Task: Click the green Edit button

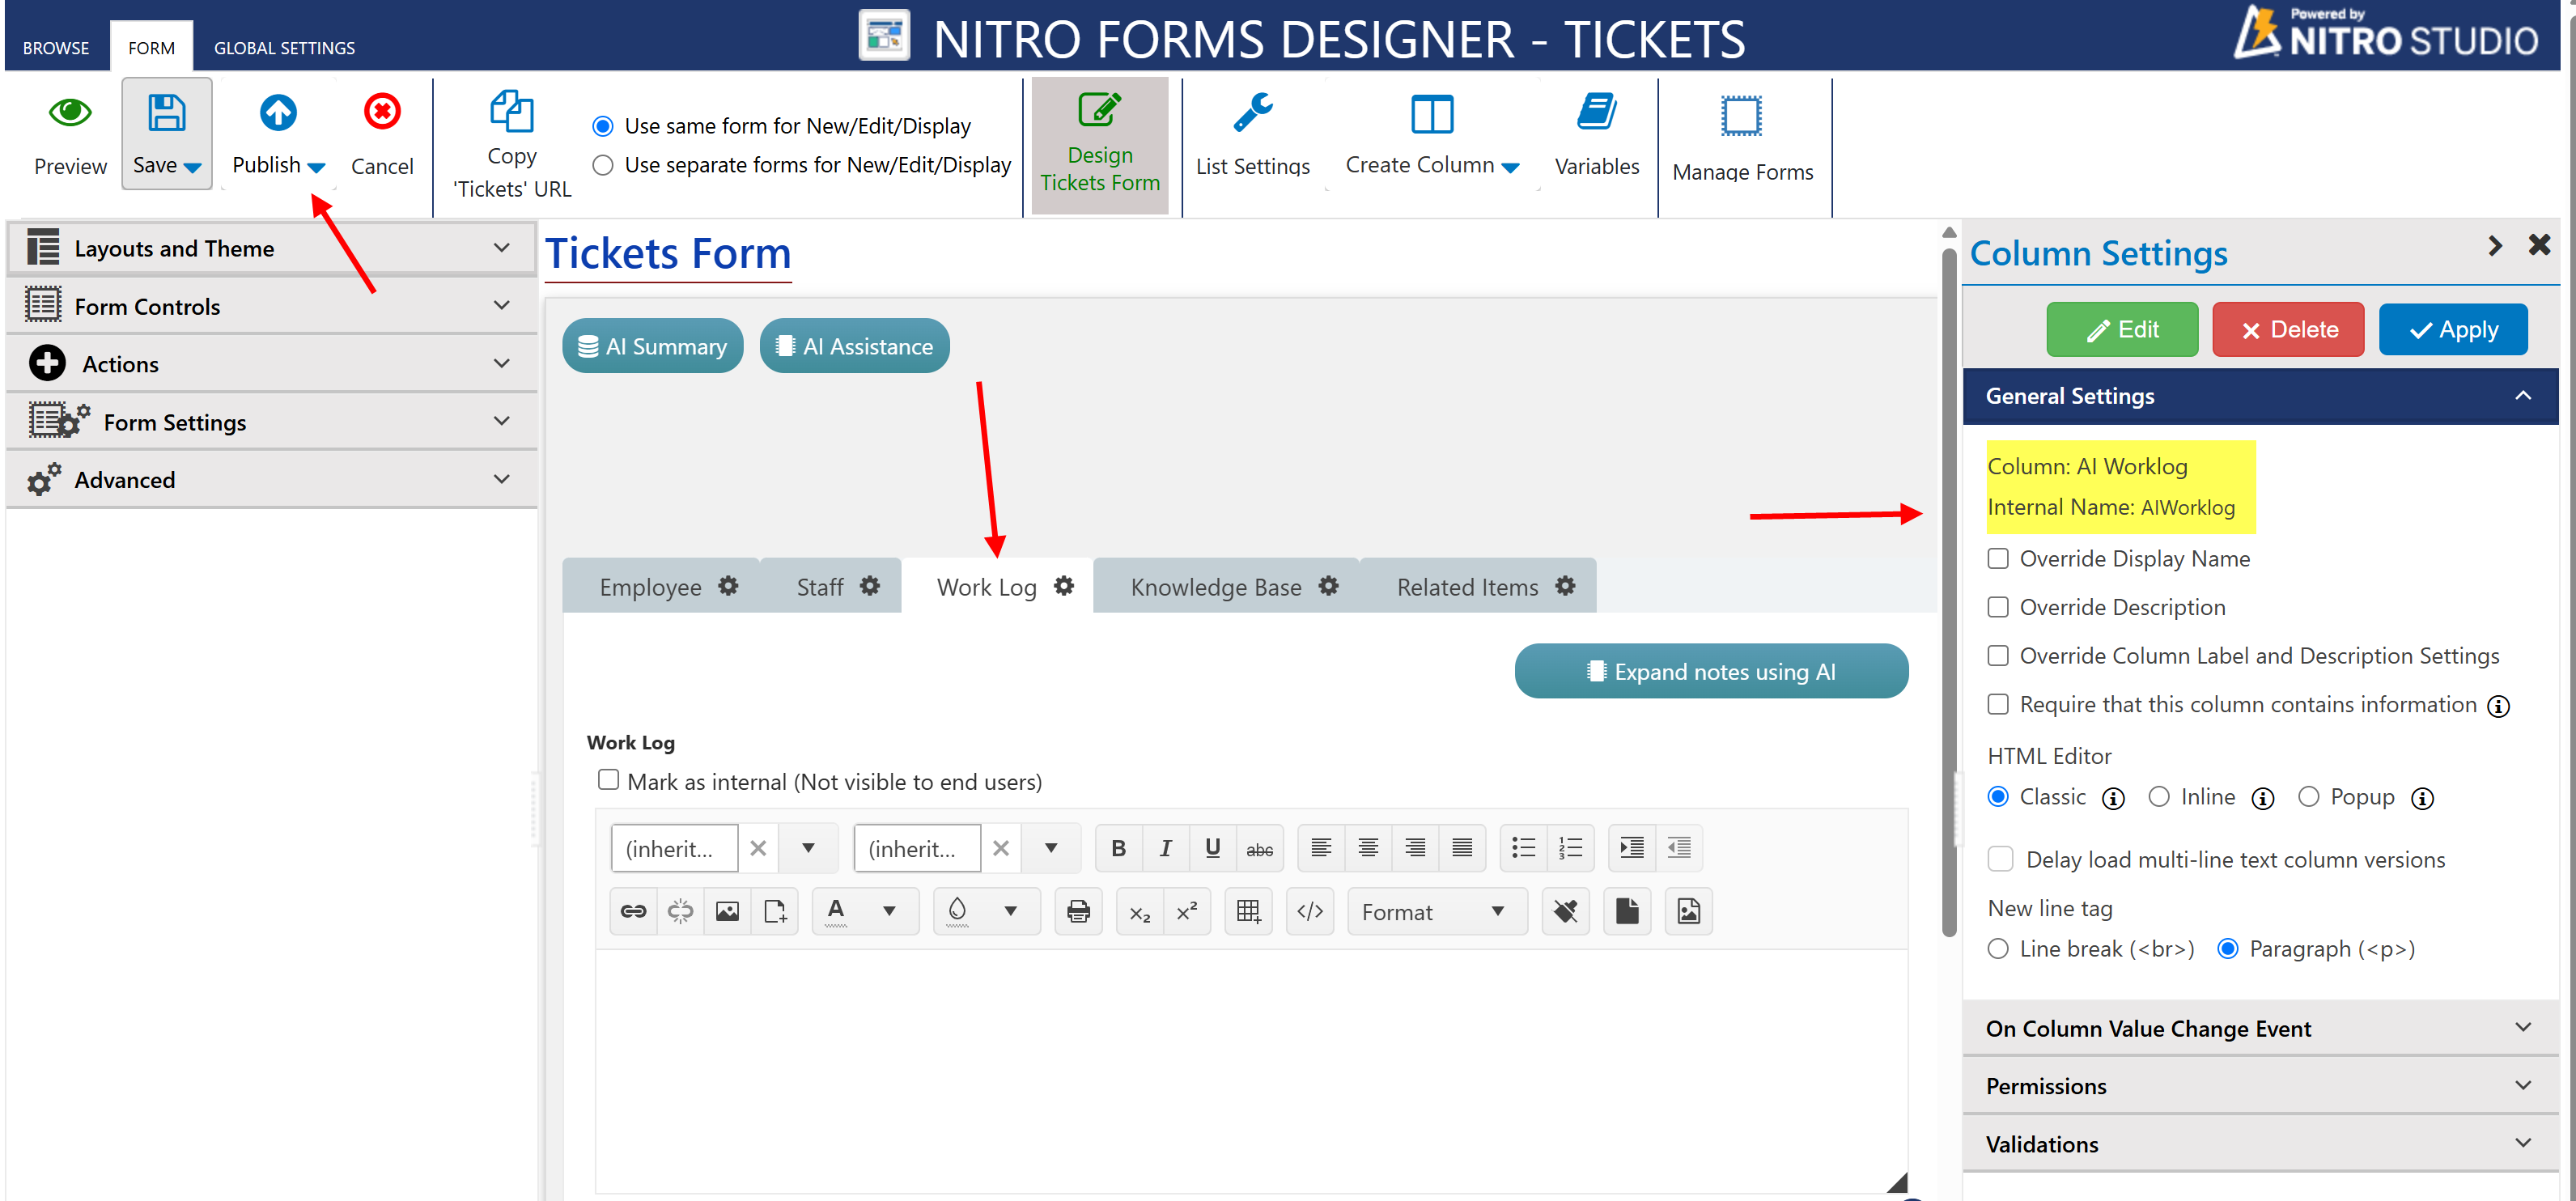Action: click(2120, 329)
